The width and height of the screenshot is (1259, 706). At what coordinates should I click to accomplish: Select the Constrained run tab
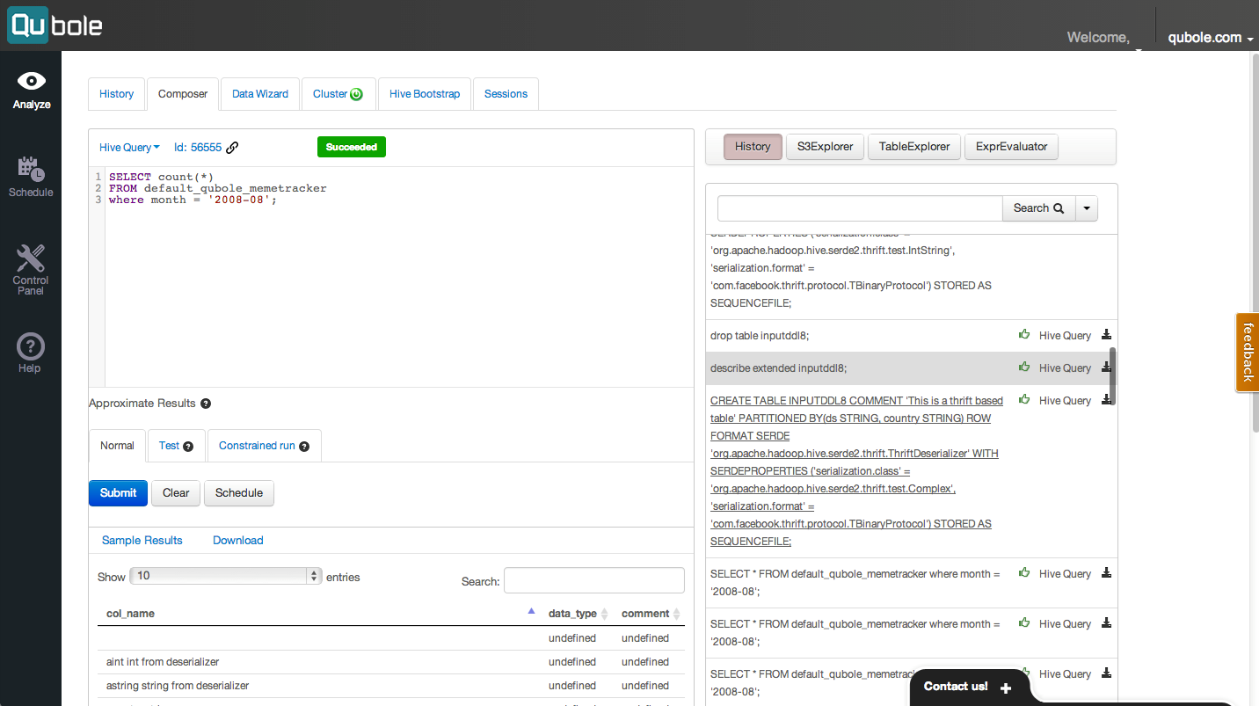[x=264, y=446]
